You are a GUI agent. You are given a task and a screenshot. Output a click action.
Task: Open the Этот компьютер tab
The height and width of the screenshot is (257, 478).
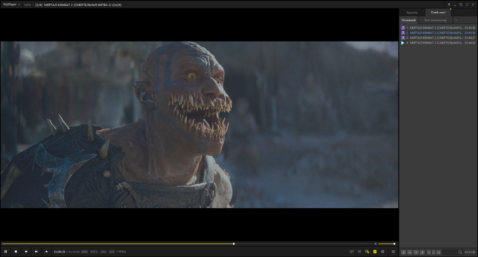click(x=435, y=20)
